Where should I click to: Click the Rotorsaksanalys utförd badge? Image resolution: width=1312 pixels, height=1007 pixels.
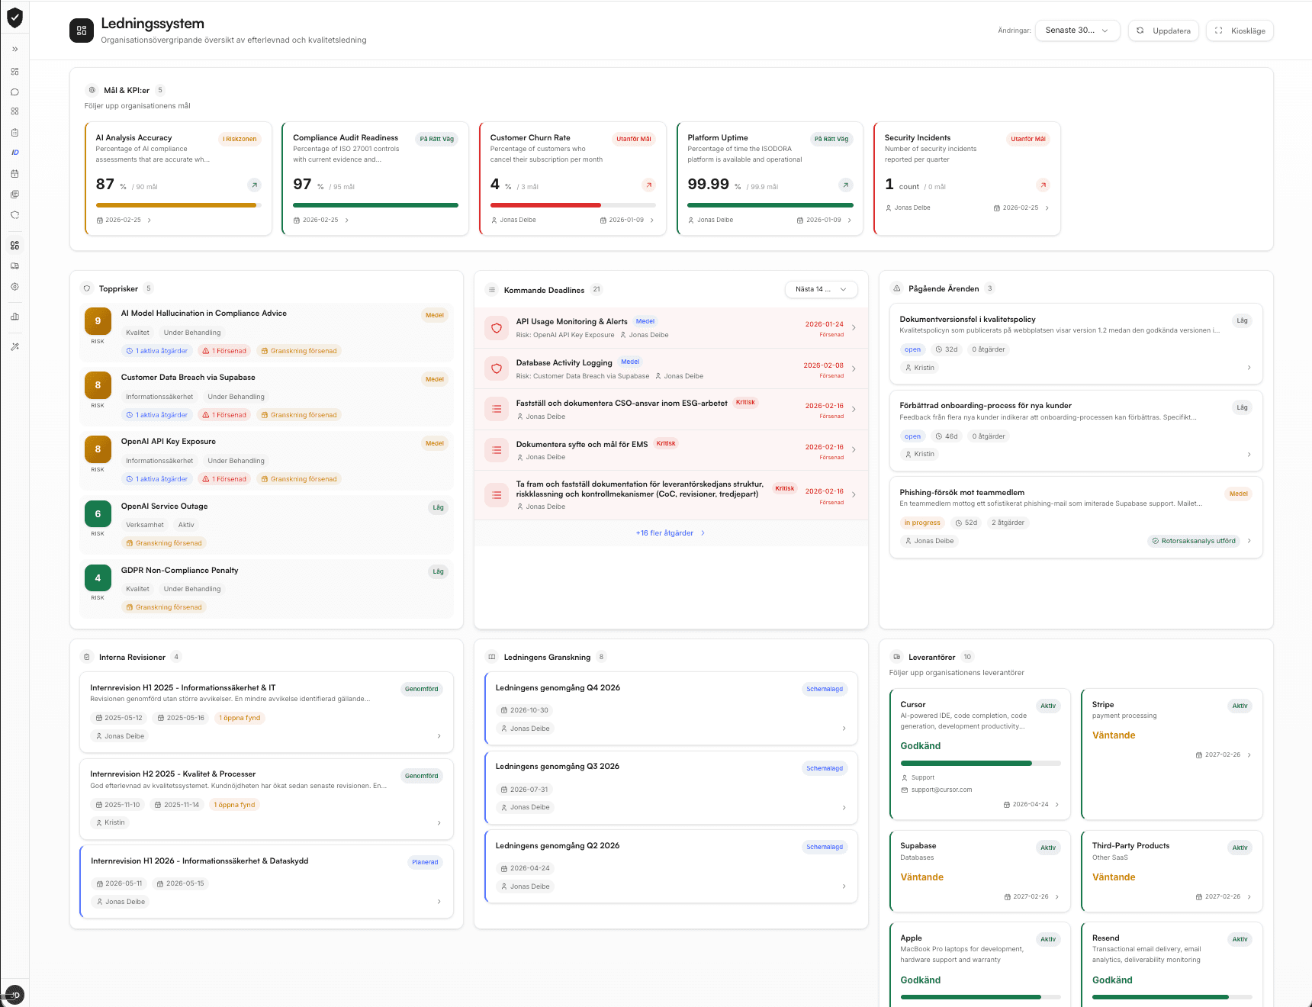pos(1194,541)
